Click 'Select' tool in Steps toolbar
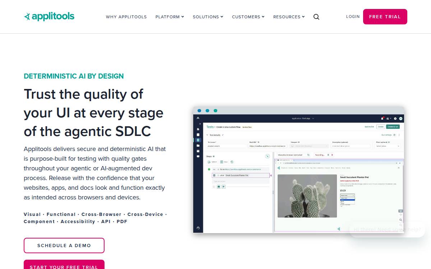 tap(213, 162)
